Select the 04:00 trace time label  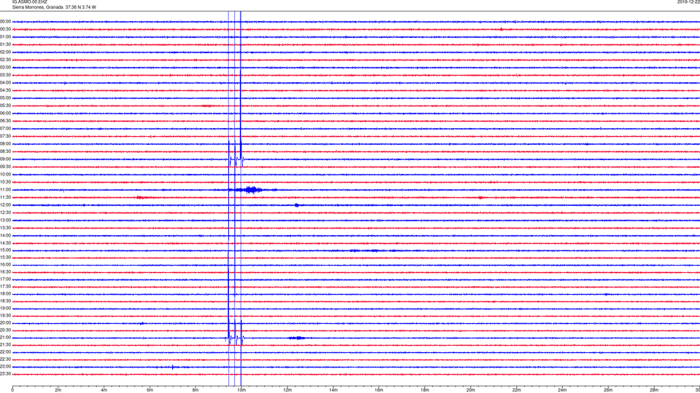pyautogui.click(x=5, y=83)
